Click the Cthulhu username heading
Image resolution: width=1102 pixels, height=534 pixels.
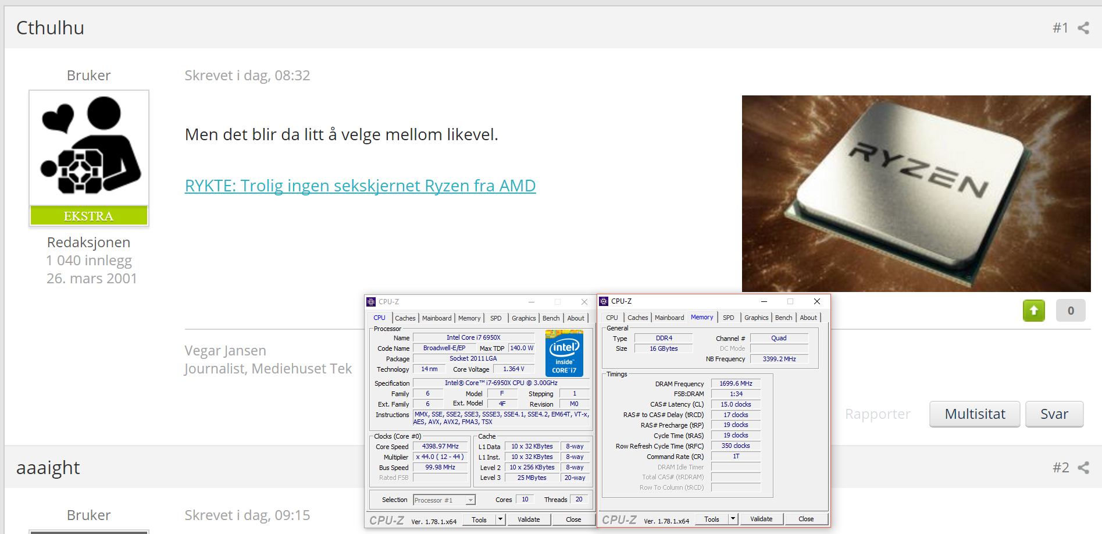[x=50, y=28]
